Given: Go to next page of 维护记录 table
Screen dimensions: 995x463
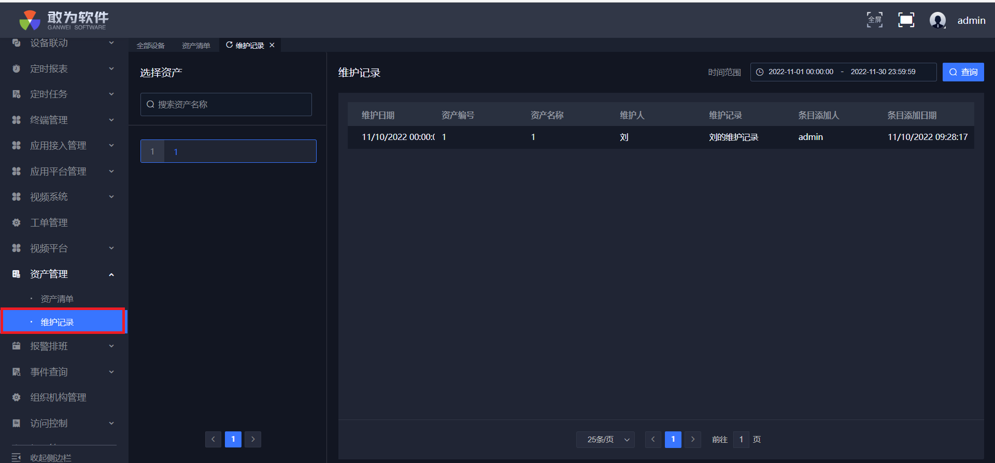Looking at the screenshot, I should point(693,440).
